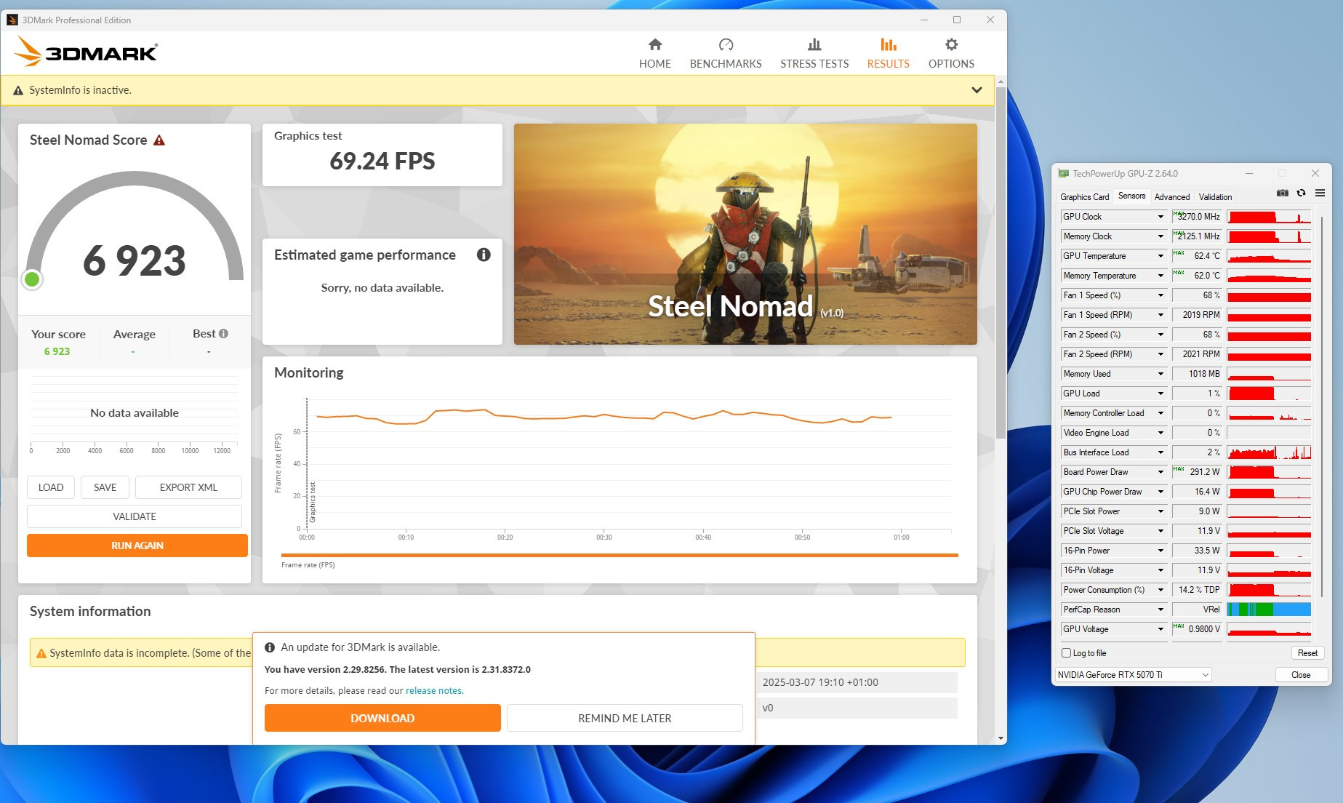Click the 69.24 FPS graphics test value

coord(382,161)
